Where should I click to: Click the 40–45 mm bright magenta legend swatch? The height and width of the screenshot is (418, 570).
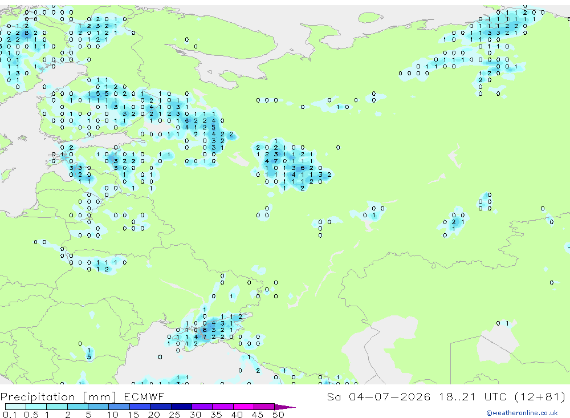pyautogui.click(x=243, y=407)
